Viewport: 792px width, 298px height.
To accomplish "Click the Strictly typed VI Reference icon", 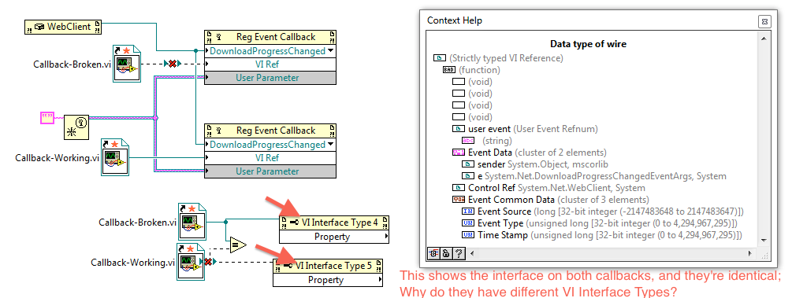I will point(440,58).
